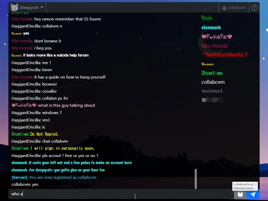268x201 pixels.
Task: Select PinkiePie in the user list
Action: click(x=217, y=36)
